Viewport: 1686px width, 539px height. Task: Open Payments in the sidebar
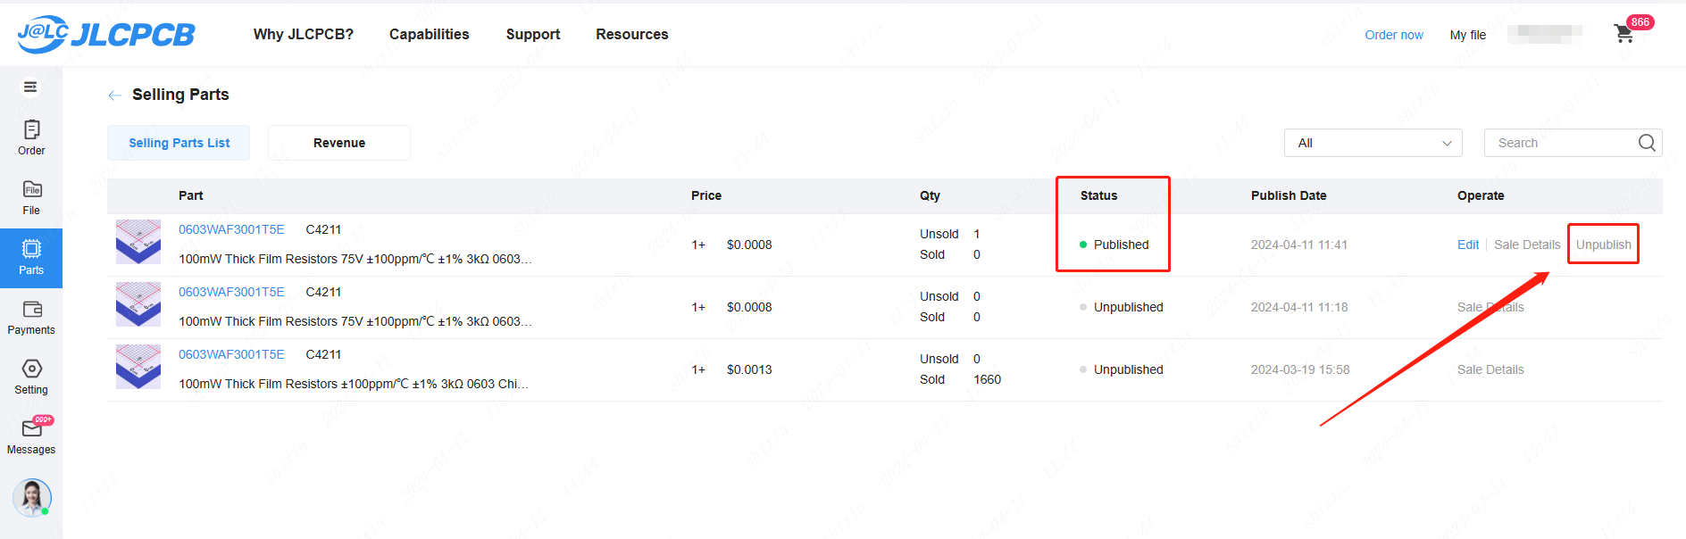tap(31, 318)
